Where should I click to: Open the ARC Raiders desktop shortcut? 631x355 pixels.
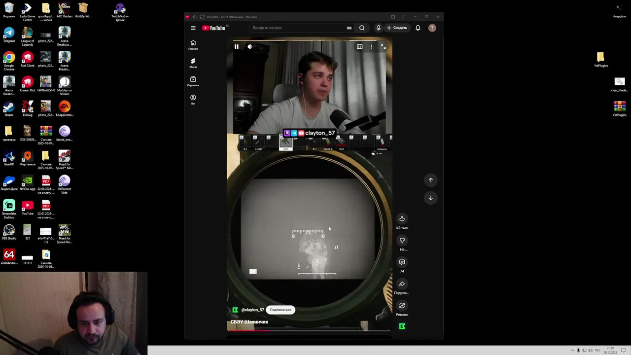pyautogui.click(x=65, y=10)
